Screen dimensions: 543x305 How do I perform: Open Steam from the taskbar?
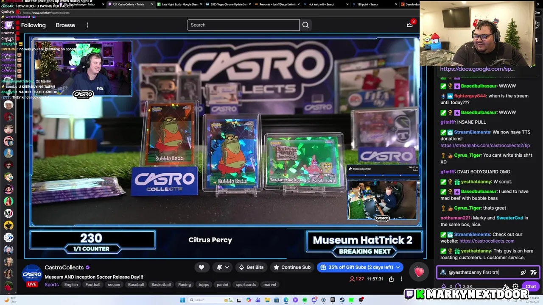tap(342, 300)
